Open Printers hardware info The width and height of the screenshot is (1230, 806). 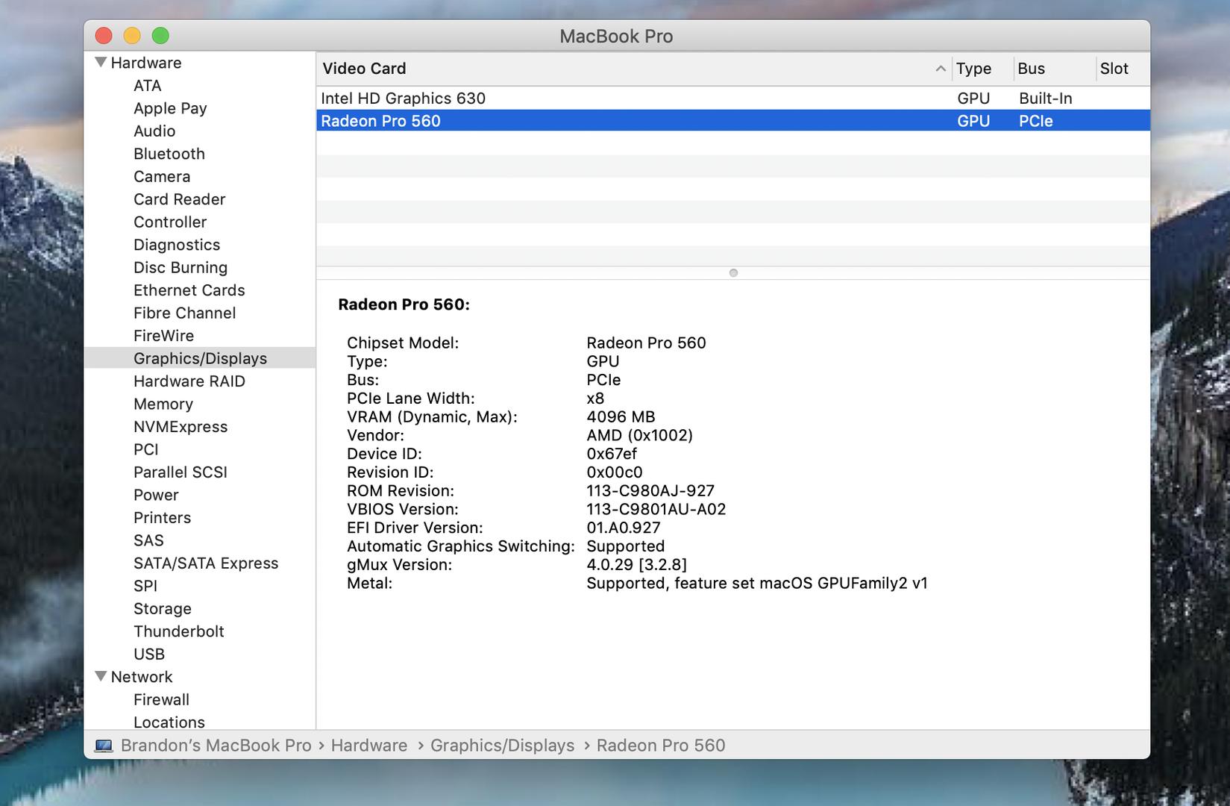pyautogui.click(x=162, y=518)
